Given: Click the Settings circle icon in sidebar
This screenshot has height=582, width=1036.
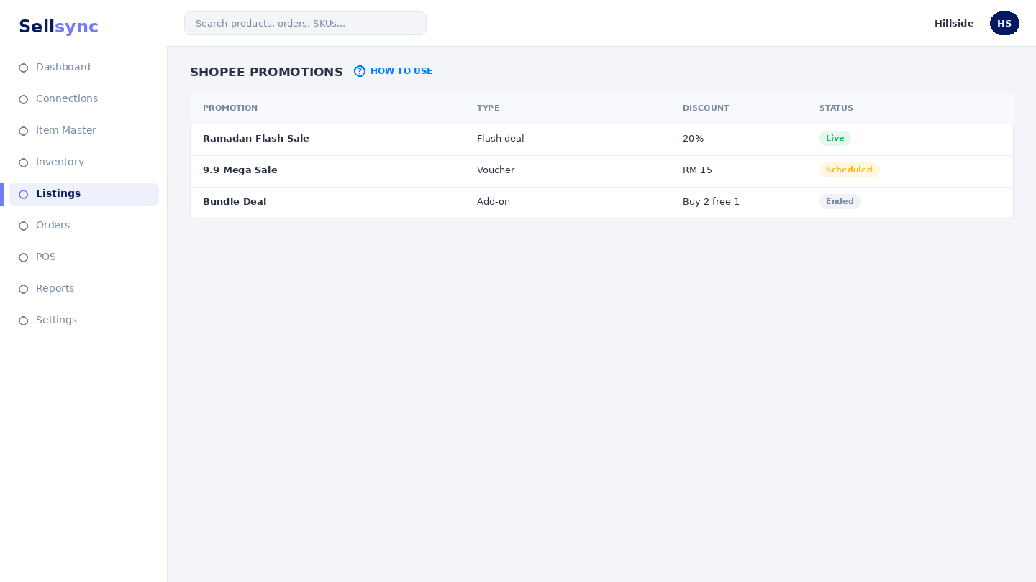Looking at the screenshot, I should pos(23,320).
